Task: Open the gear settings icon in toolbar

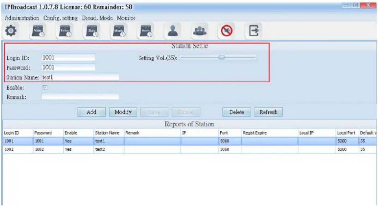Action: [11, 31]
